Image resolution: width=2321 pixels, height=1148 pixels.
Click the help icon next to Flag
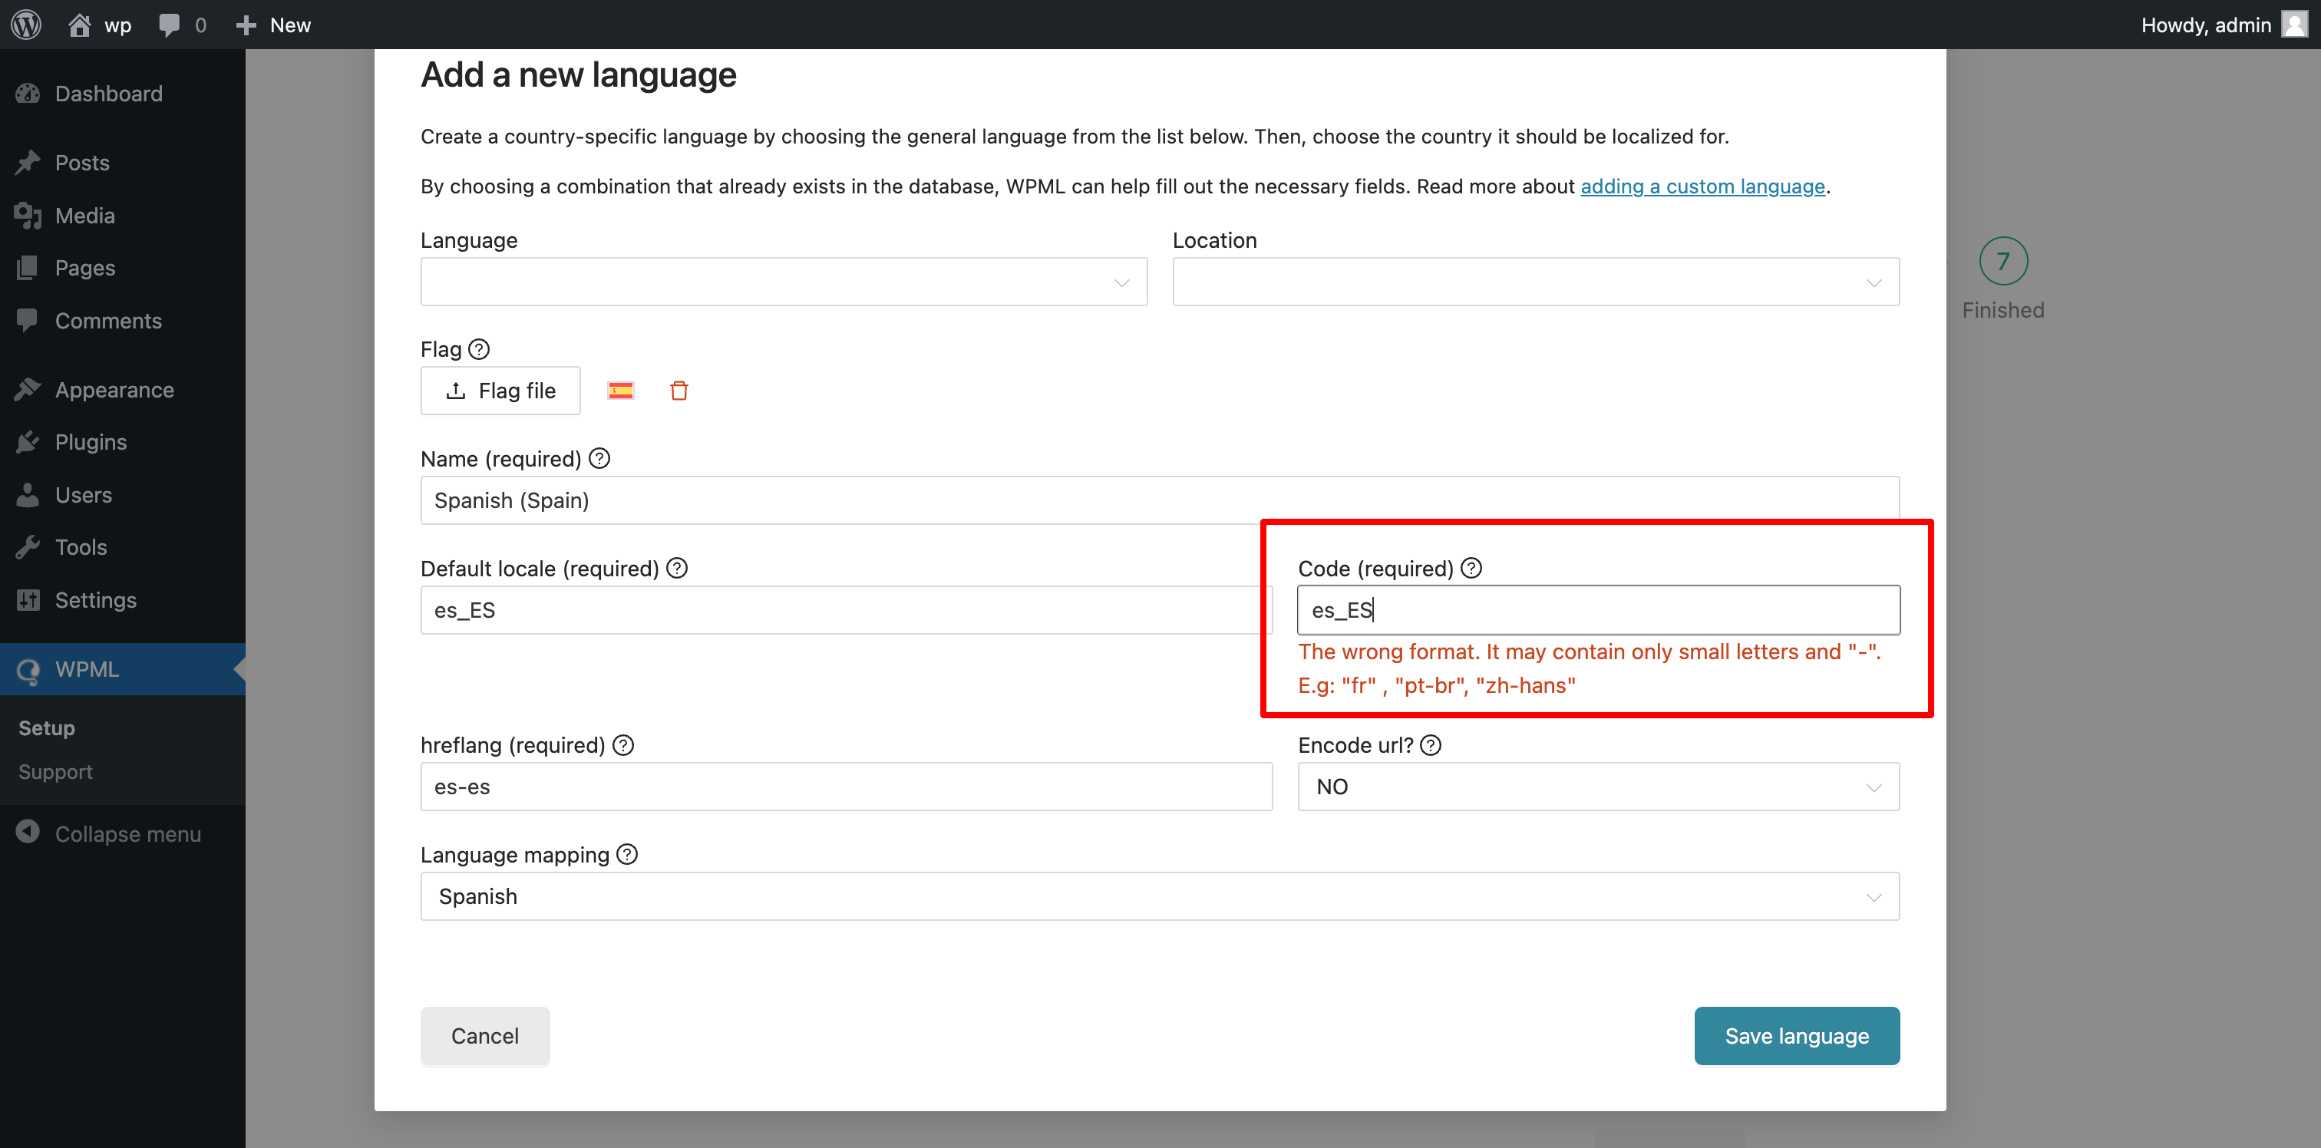(480, 348)
